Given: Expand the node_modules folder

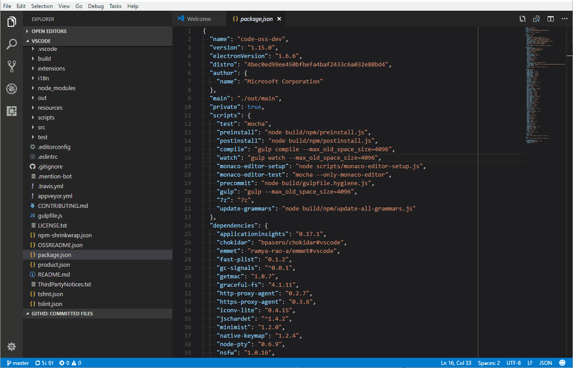Looking at the screenshot, I should (x=97, y=88).
